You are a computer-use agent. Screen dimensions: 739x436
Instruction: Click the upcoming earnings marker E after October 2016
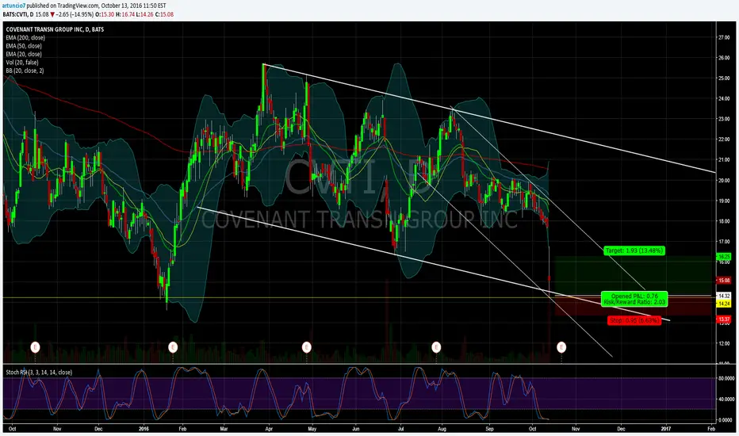[x=561, y=347]
